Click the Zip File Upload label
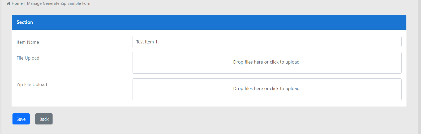This screenshot has width=421, height=134. coord(32,84)
